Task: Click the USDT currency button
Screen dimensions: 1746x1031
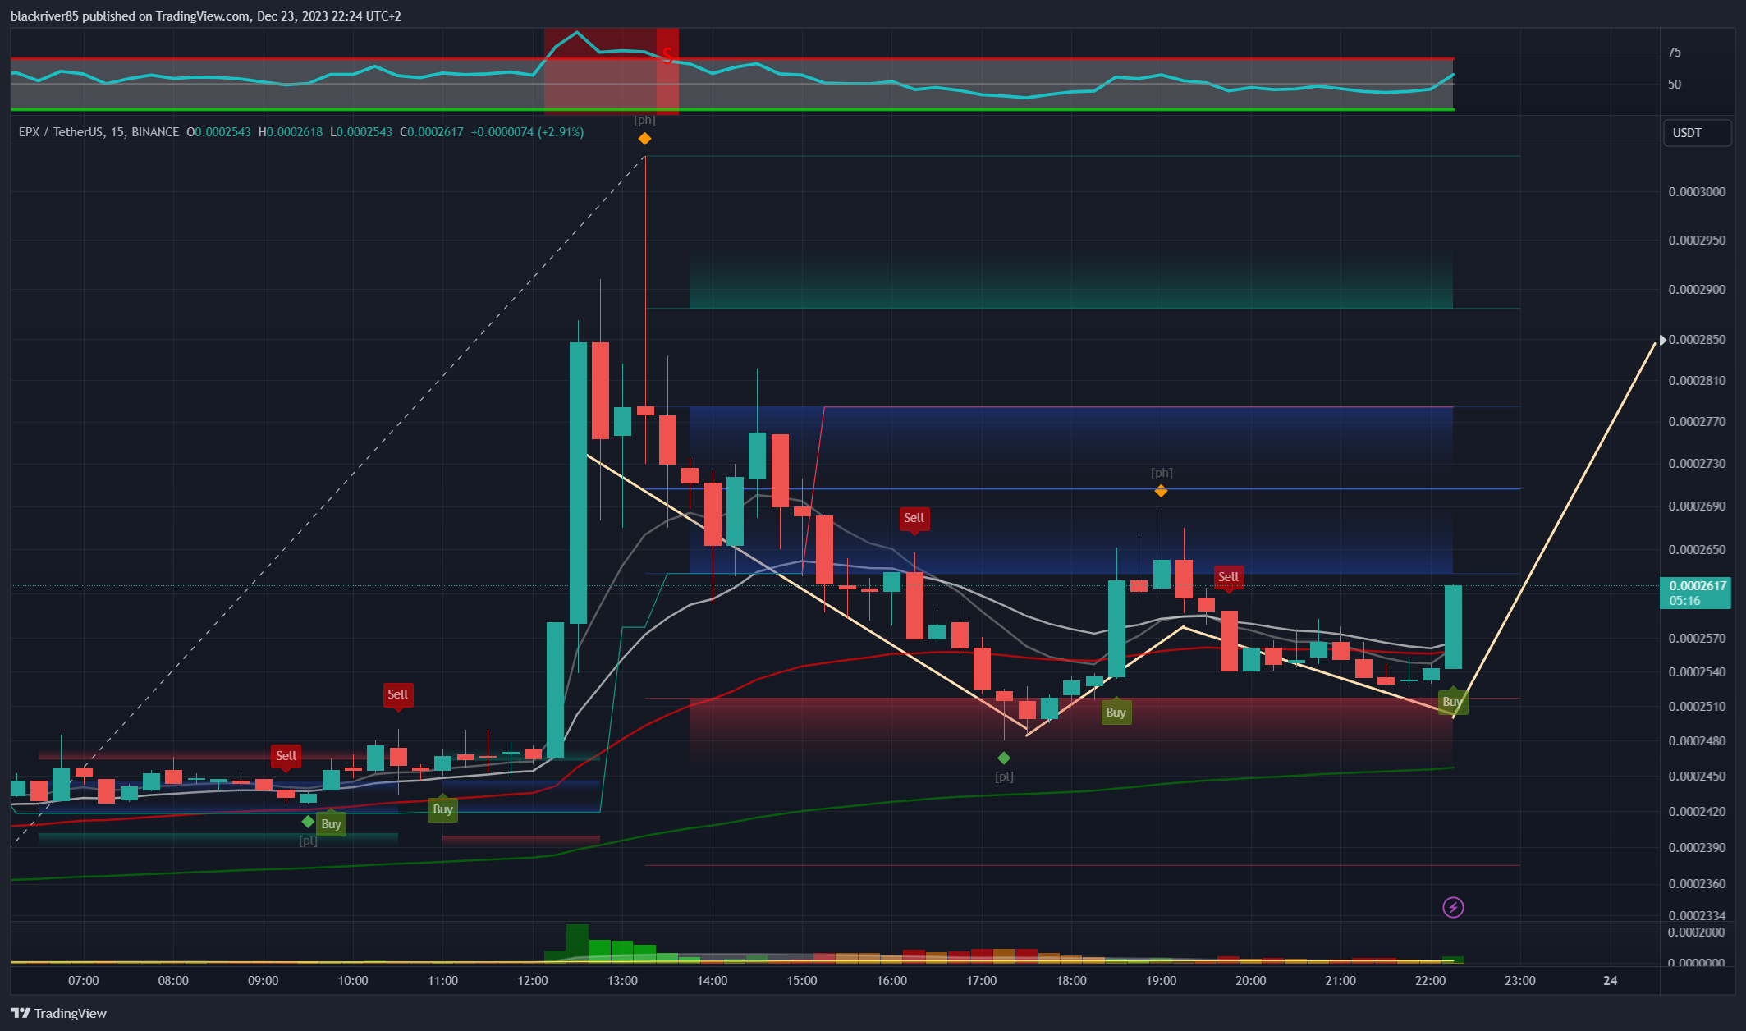Action: pyautogui.click(x=1697, y=133)
